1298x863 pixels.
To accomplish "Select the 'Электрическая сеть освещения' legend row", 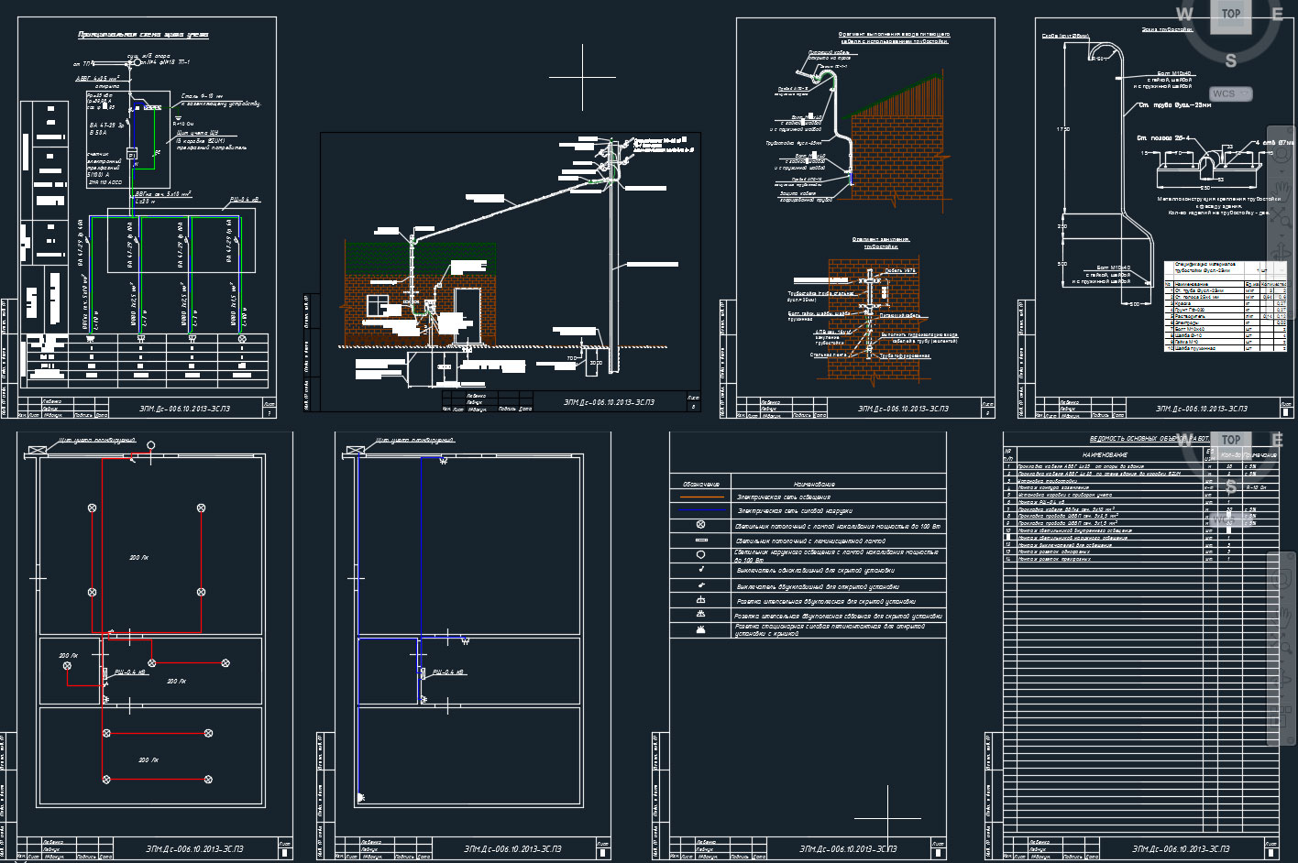I will [808, 497].
